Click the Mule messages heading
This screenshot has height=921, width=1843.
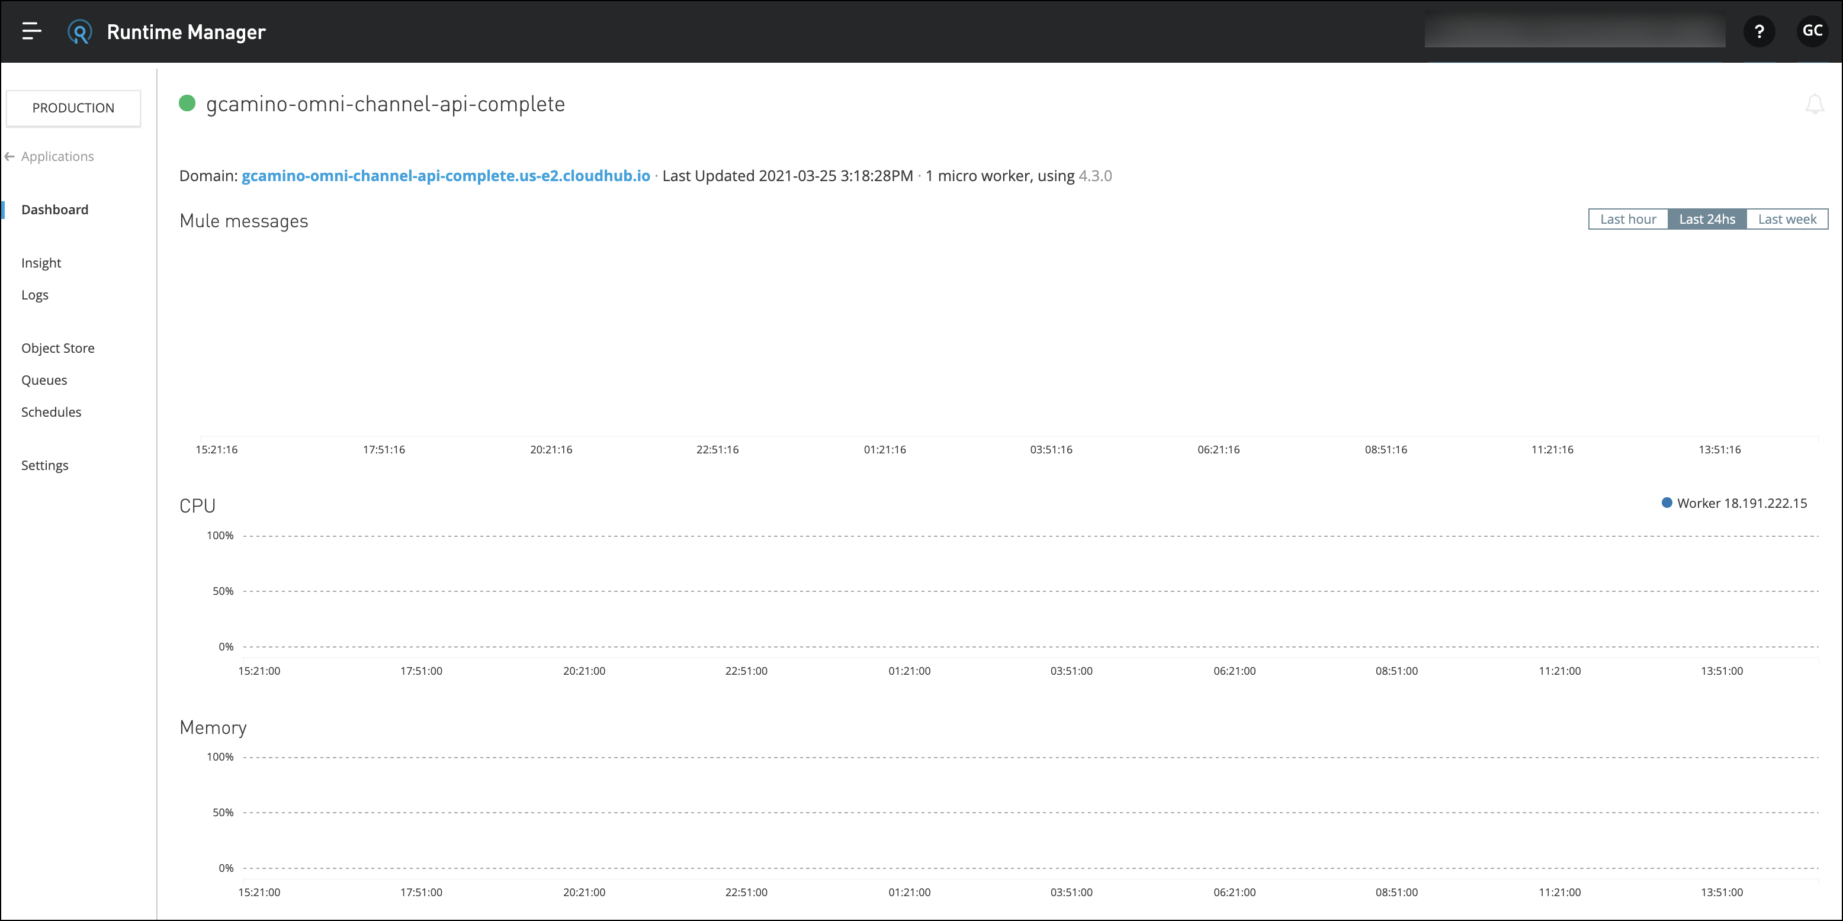pos(244,221)
